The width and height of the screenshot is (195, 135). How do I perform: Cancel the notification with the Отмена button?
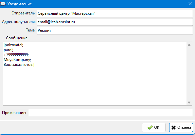pos(181,127)
